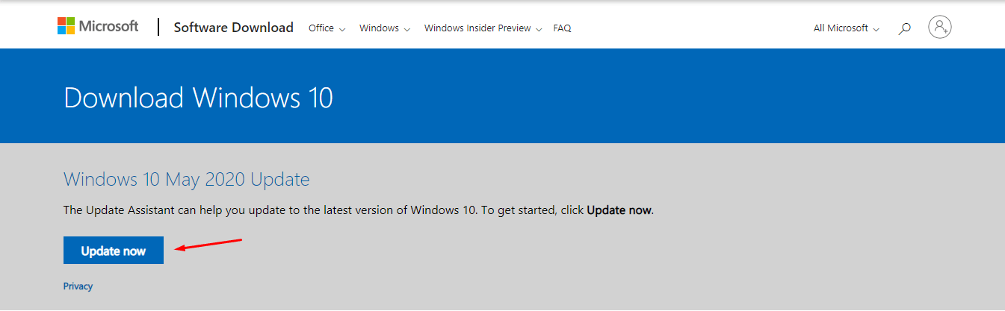Click the Software Download site title
The image size is (1005, 311).
(233, 28)
